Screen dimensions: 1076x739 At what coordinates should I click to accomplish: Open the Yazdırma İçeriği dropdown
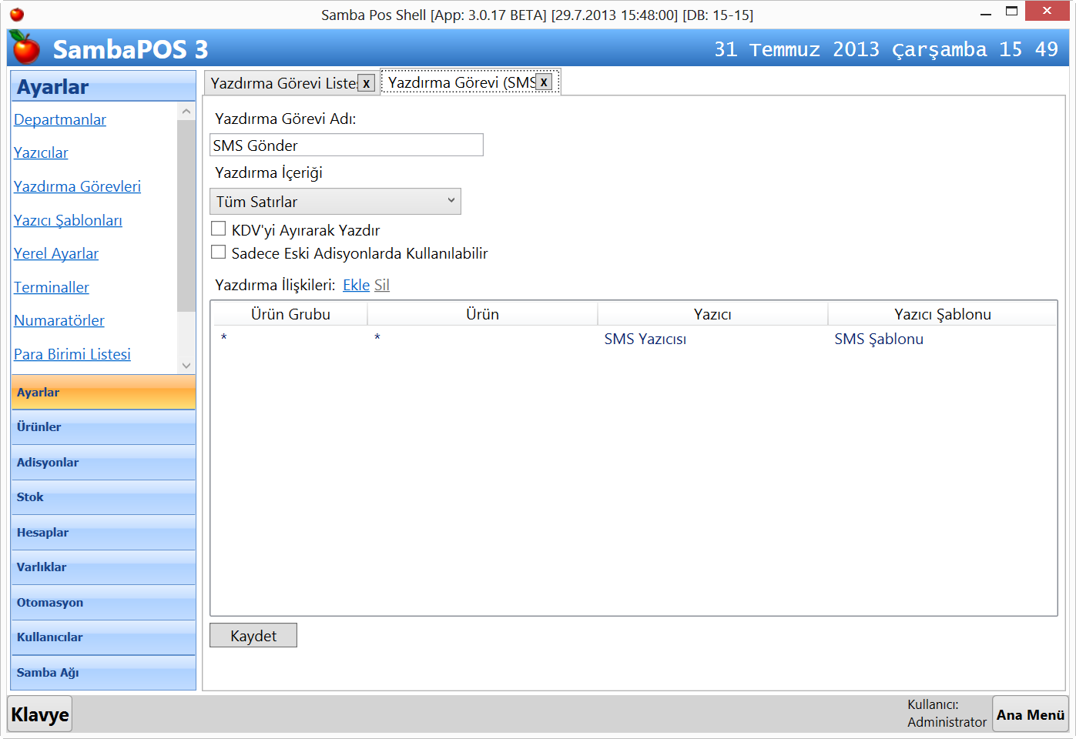point(335,202)
